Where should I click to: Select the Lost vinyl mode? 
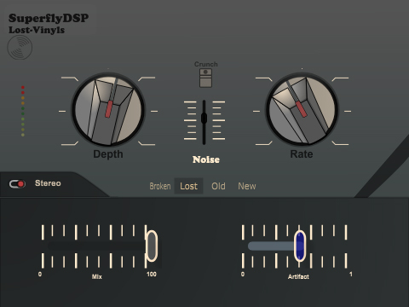pyautogui.click(x=188, y=186)
